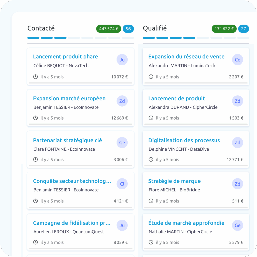This screenshot has width=257, height=257.
Task: Click the blue 56 count badge
Action: (x=128, y=29)
